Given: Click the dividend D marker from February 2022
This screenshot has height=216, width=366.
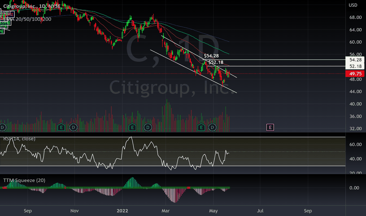Looking at the screenshot, I should pyautogui.click(x=148, y=128).
